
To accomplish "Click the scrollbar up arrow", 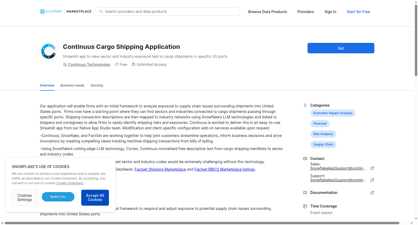I will tap(416, 2).
